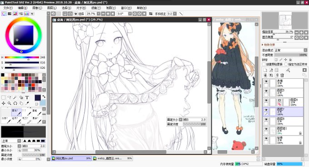Delete the selected layer with trash icon
This screenshot has height=167, width=309.
(x=282, y=75)
